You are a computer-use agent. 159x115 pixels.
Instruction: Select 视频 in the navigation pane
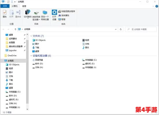[x=9, y=69]
